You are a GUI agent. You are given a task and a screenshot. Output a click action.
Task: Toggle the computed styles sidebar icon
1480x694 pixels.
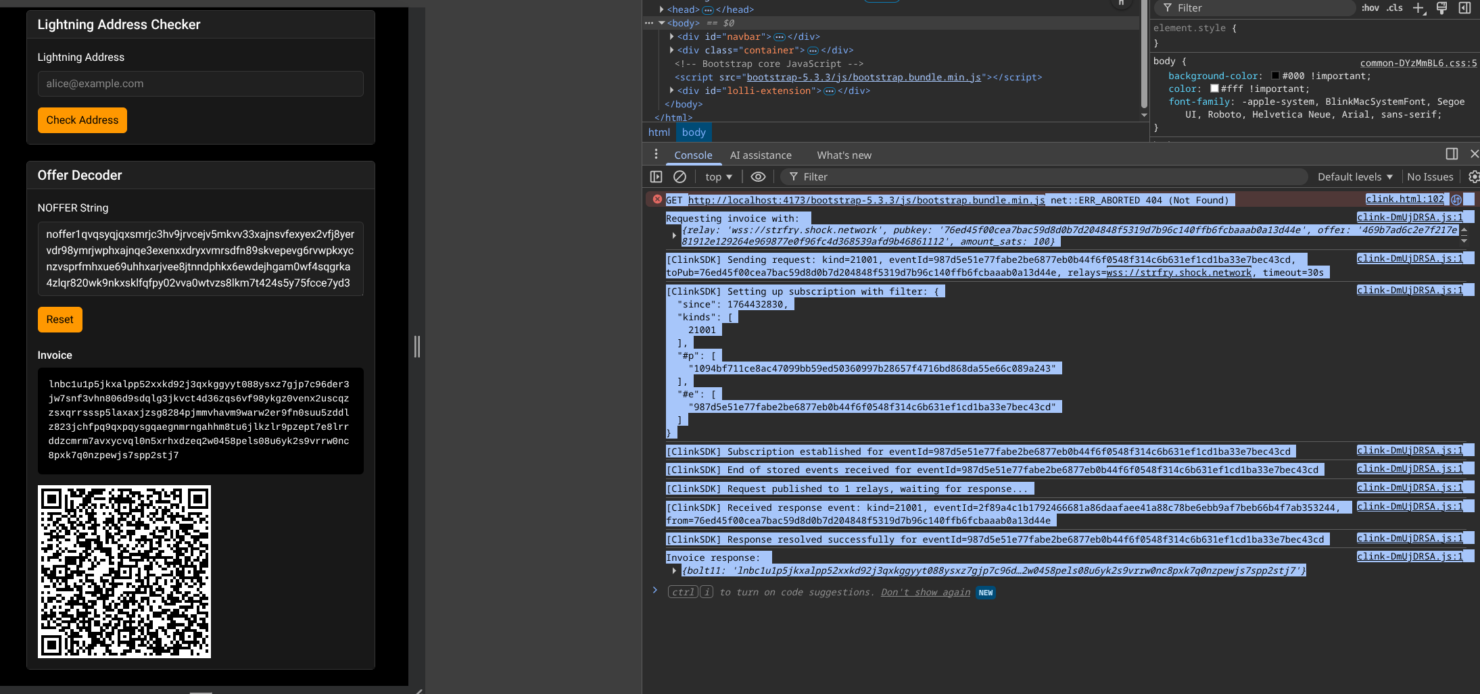(x=1464, y=8)
